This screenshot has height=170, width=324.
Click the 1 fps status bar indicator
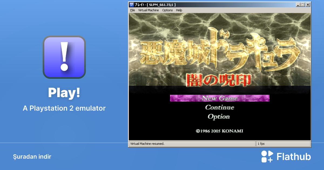261,144
